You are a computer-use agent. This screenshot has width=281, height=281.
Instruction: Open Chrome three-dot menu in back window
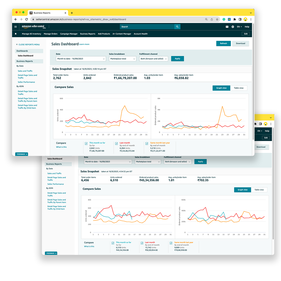[x=271, y=124]
